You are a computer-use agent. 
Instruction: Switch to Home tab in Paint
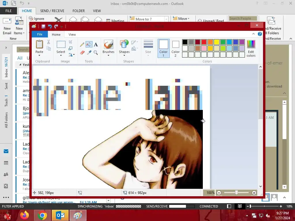56,35
